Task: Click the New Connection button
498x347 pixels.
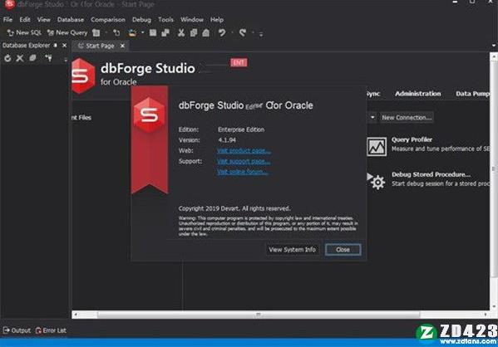Action: 407,118
